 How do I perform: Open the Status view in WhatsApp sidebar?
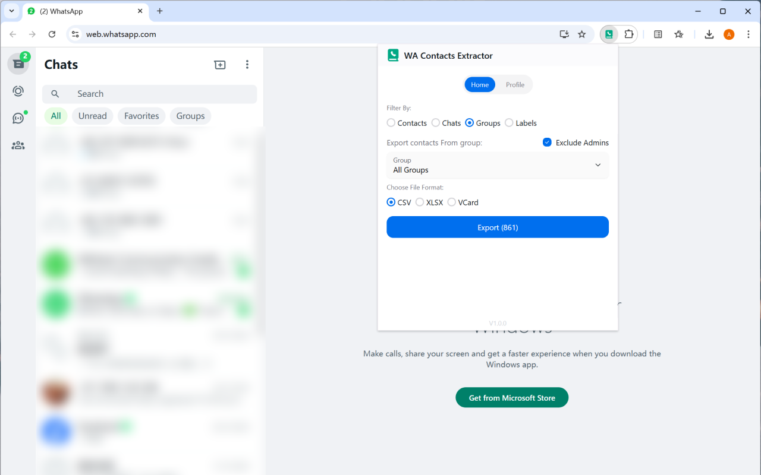pos(18,91)
